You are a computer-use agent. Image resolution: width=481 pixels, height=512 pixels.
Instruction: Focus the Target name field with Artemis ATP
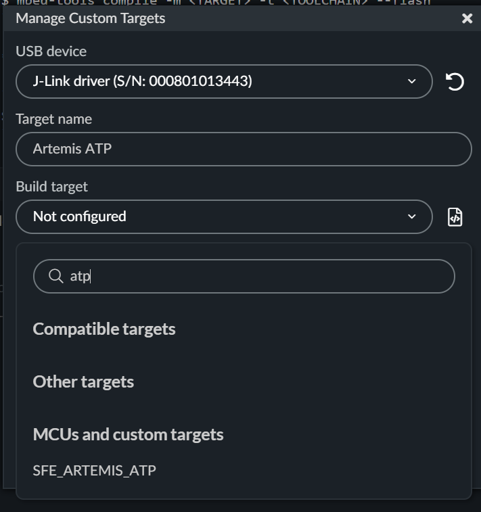point(244,149)
